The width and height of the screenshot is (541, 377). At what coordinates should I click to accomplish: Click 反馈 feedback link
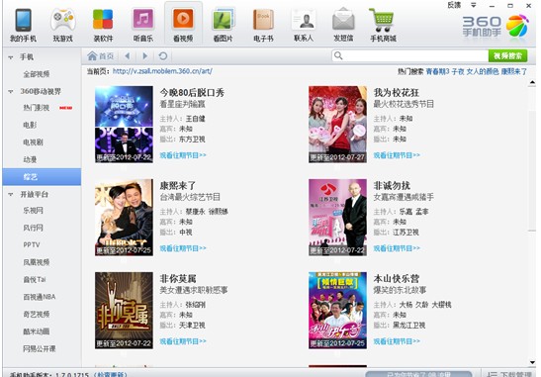point(454,5)
